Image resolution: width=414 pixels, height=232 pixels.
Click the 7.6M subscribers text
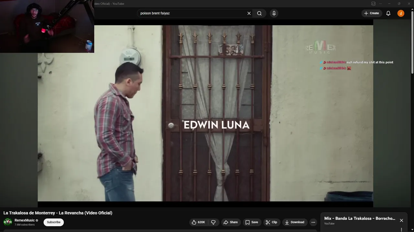pos(25,225)
